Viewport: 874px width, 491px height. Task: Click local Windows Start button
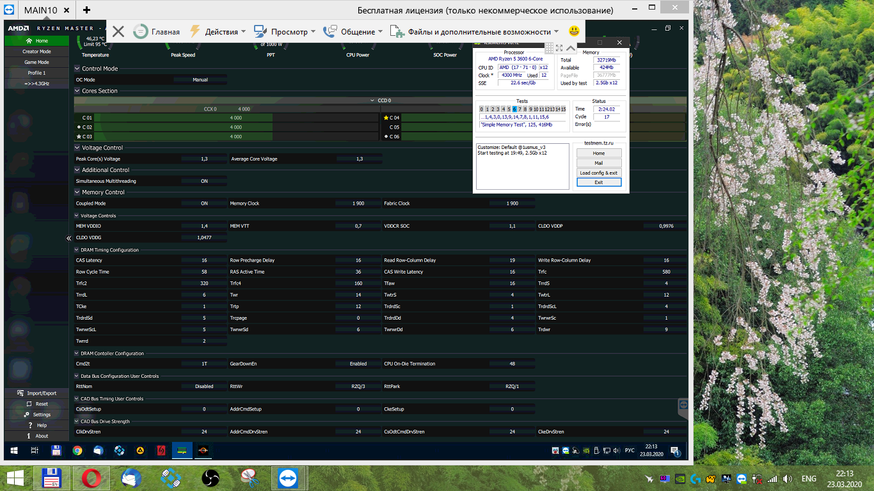[15, 478]
